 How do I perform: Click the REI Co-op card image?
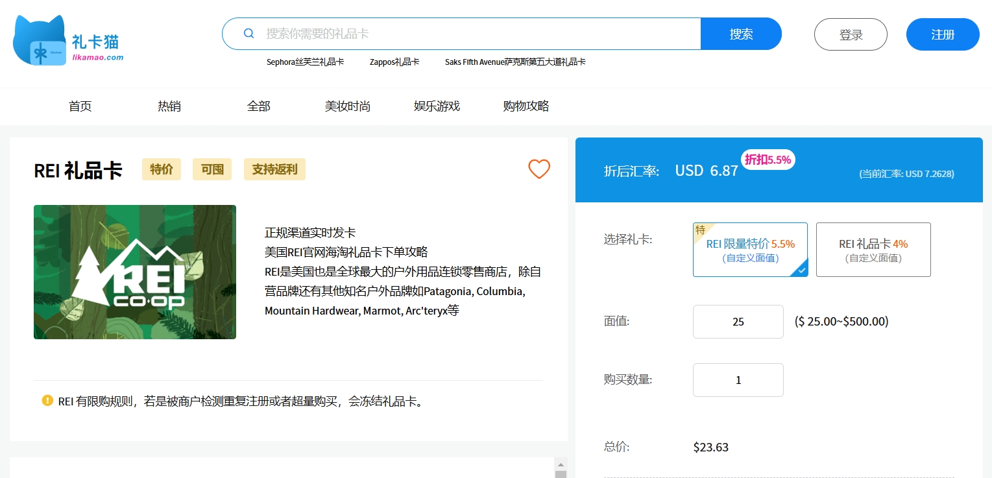pos(135,272)
